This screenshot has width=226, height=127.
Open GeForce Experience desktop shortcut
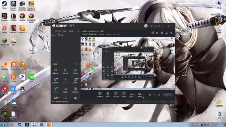click(x=4, y=116)
